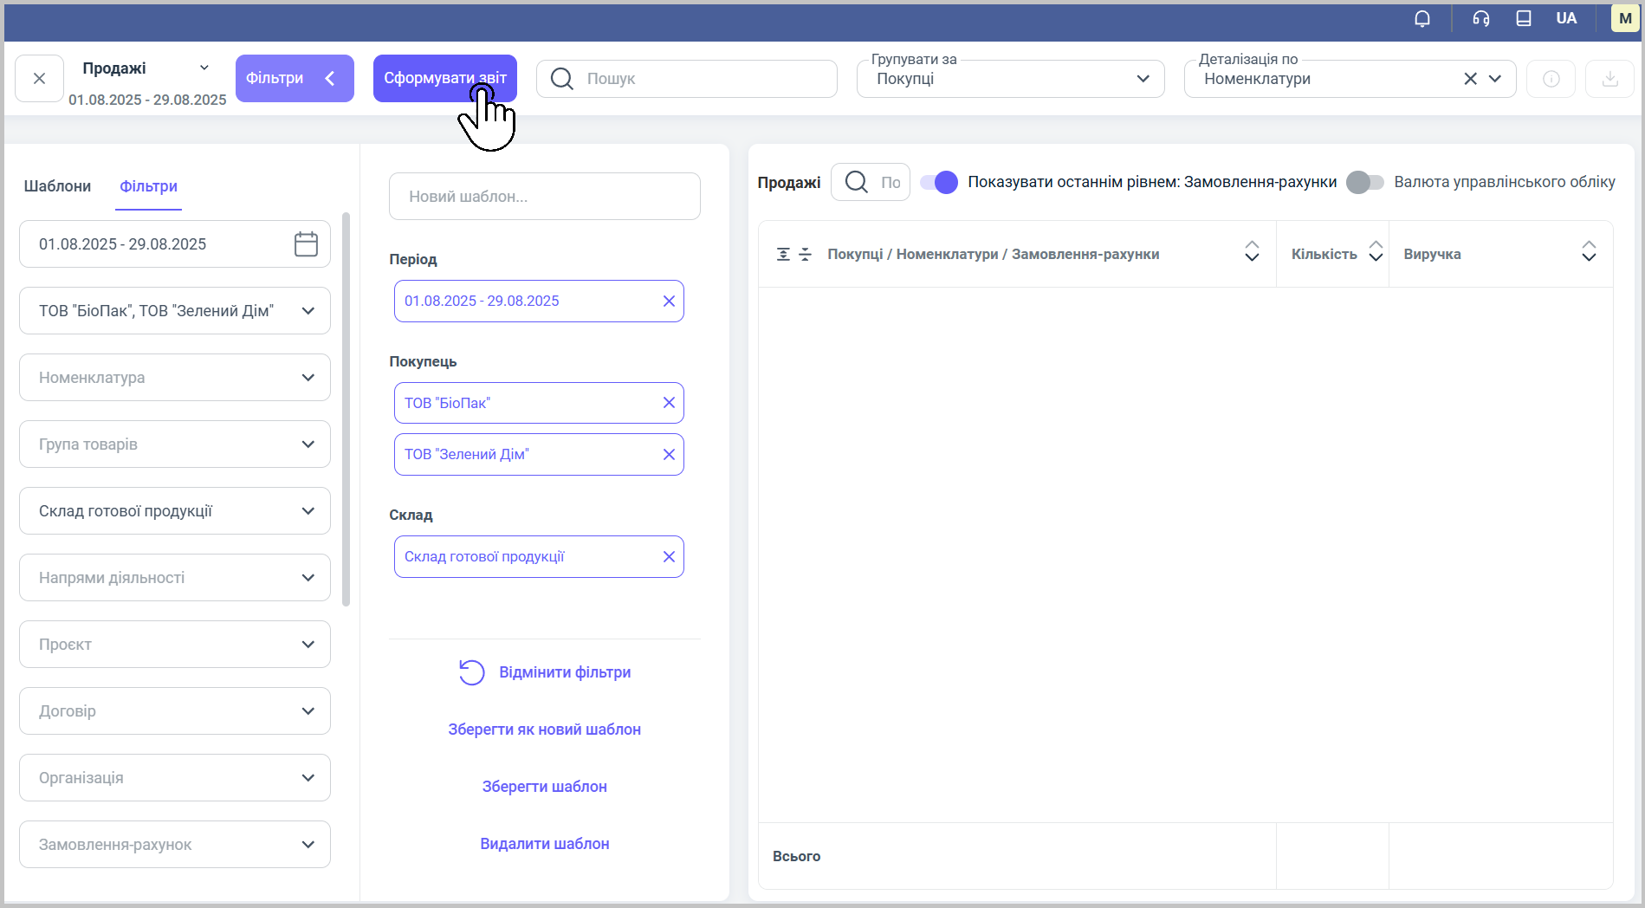The image size is (1645, 908).
Task: Click Відмінити фільтри link
Action: tap(564, 672)
